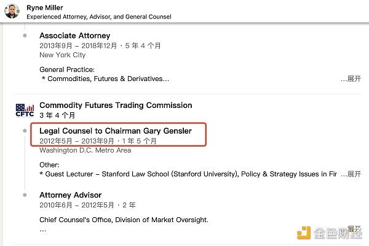
Task: Click the New York City location text
Action: (x=62, y=55)
